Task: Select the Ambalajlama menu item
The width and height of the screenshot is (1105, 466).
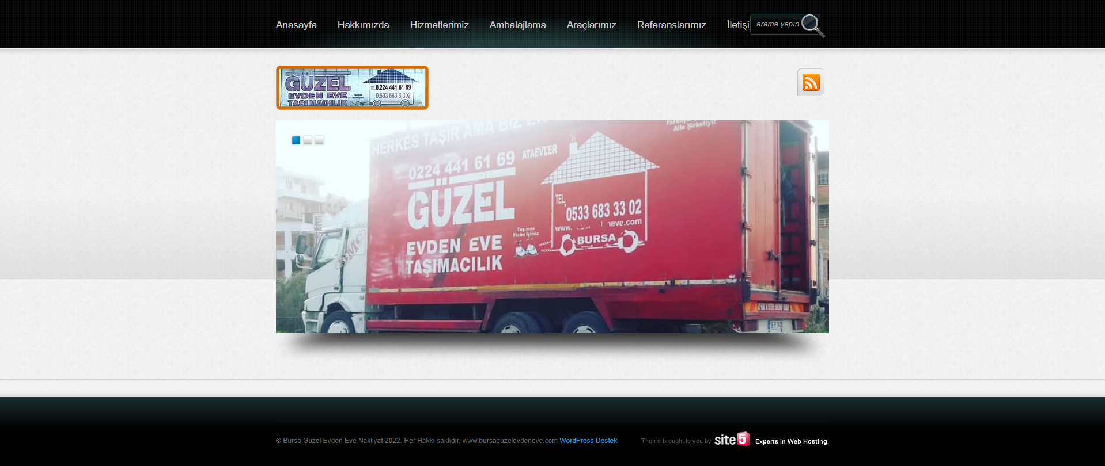Action: click(x=517, y=25)
